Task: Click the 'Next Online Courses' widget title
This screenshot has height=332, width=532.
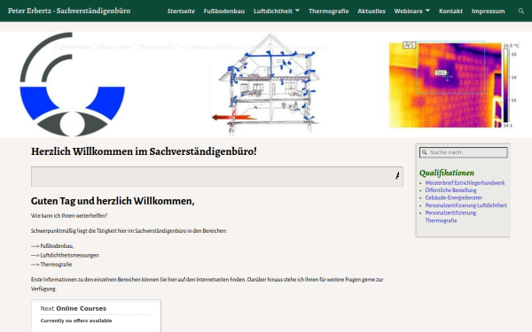Action: pyautogui.click(x=74, y=309)
